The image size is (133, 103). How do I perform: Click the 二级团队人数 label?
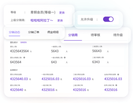(x=97, y=46)
